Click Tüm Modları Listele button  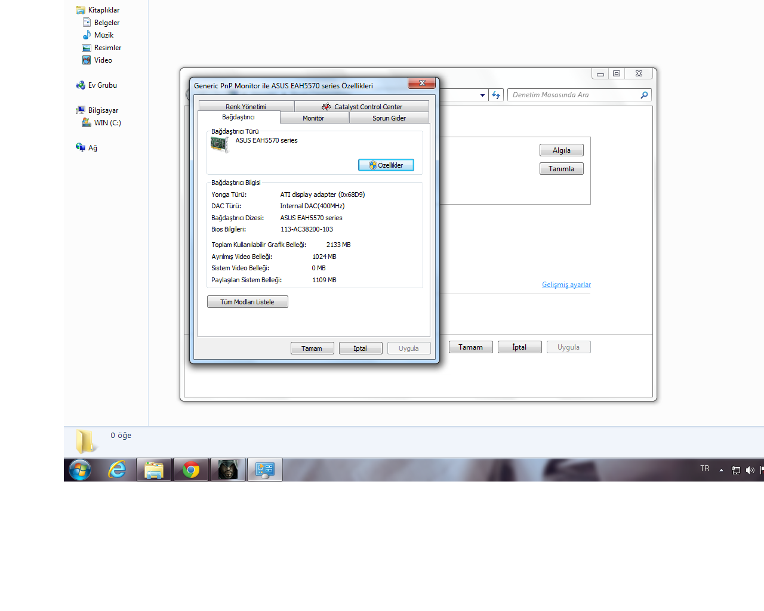coord(248,302)
